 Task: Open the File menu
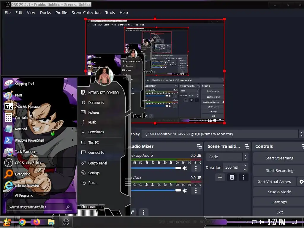click(8, 12)
